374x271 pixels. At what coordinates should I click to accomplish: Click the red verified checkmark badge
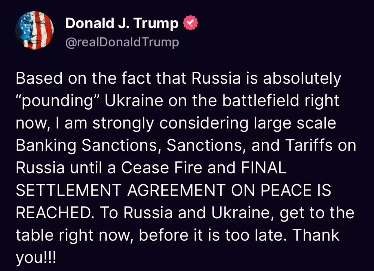tap(190, 24)
